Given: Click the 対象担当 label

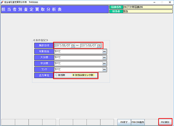Looking at the screenshot, I should [x=44, y=51].
